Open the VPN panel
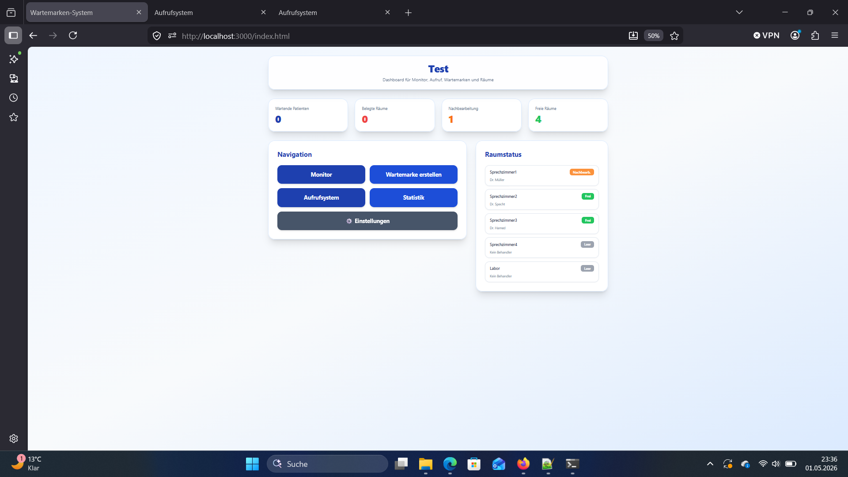Viewport: 848px width, 477px height. (766, 35)
